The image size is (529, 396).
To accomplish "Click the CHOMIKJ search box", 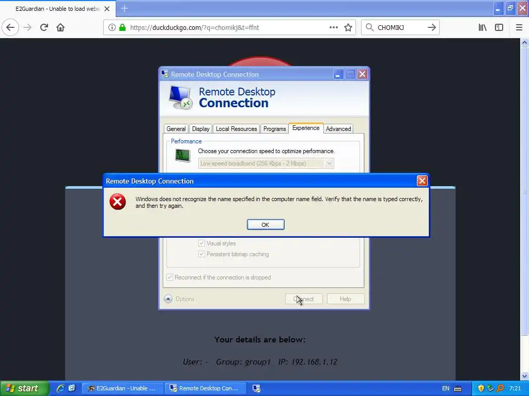I will [401, 27].
